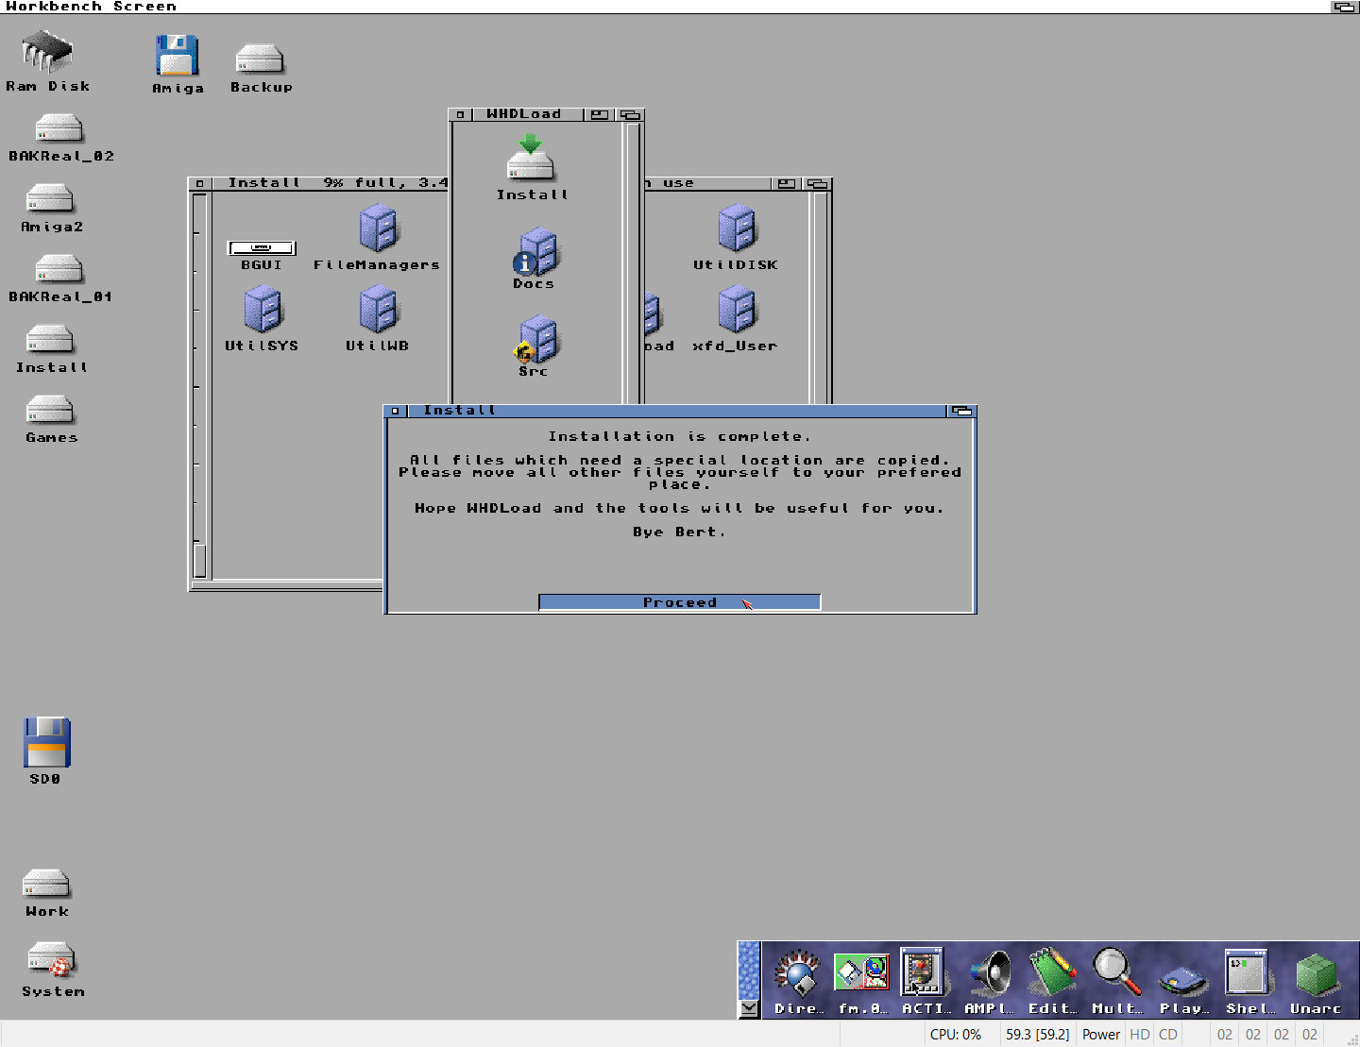Select the Games drive icon
1360x1047 pixels.
pyautogui.click(x=51, y=419)
